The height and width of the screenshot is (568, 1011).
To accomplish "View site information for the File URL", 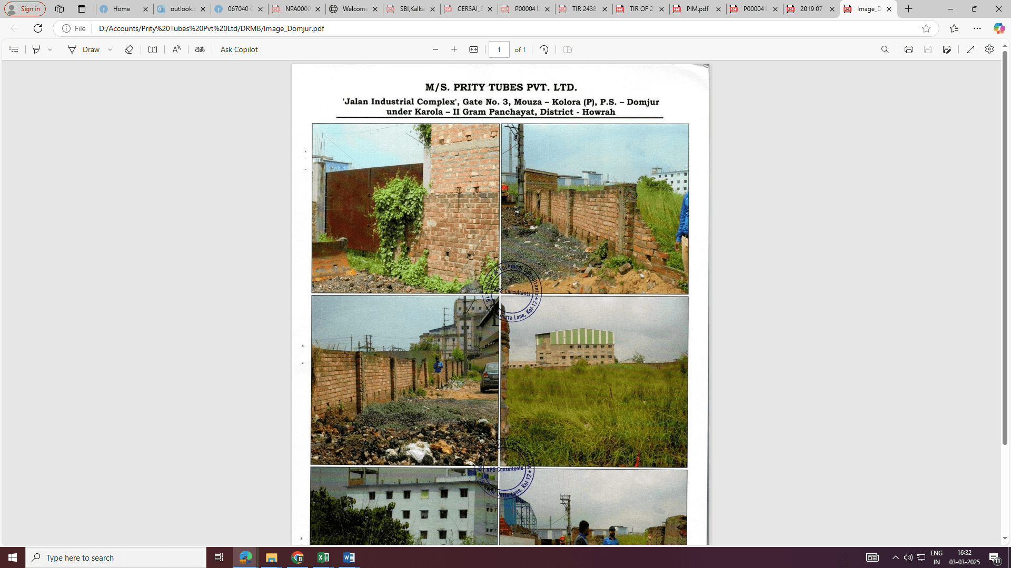I will tap(74, 28).
